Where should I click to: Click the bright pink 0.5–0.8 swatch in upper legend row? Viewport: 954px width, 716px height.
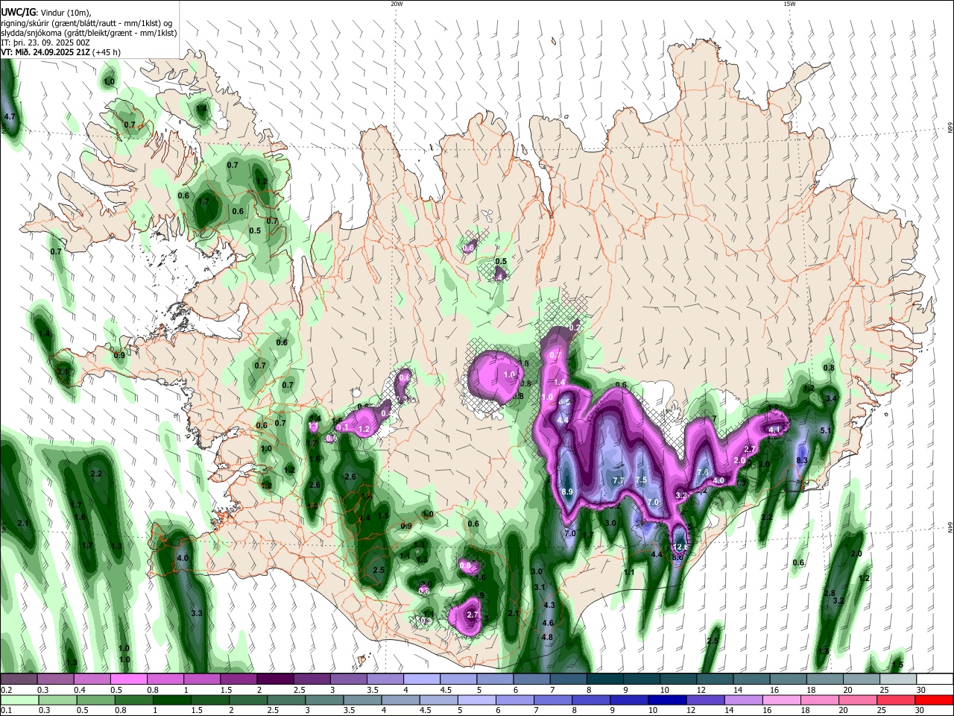(128, 679)
